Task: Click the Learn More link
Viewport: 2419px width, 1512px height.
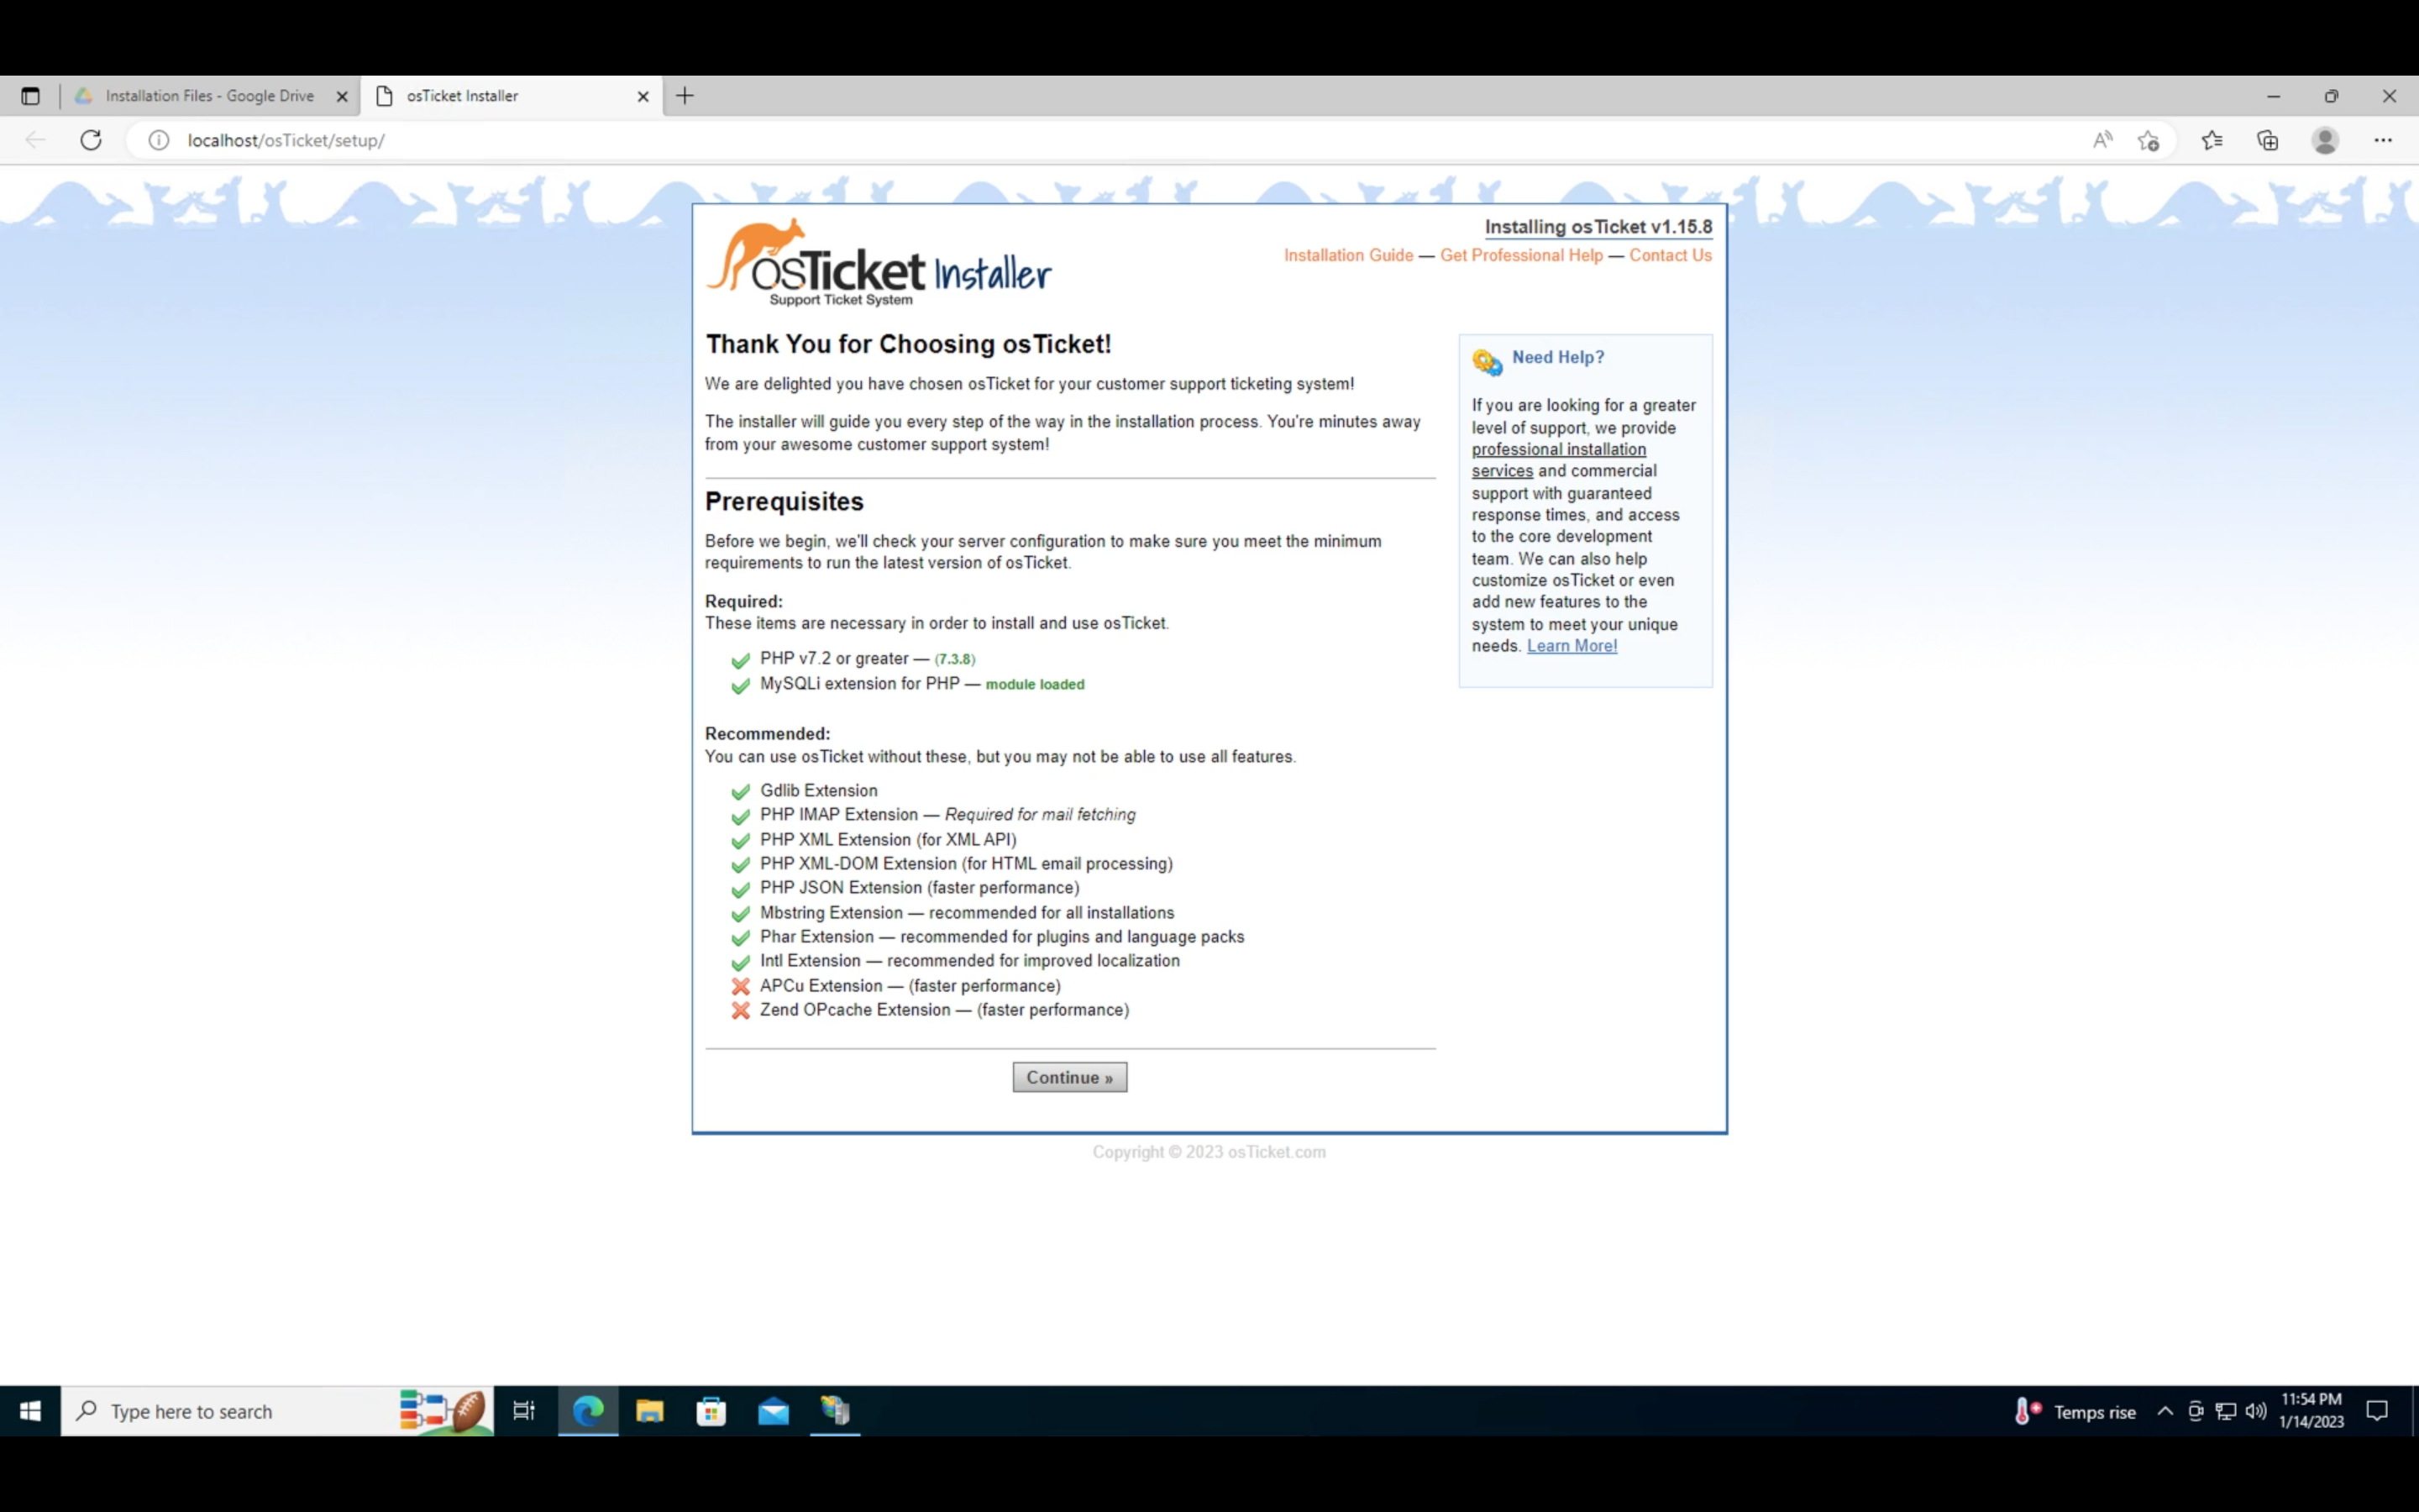Action: pyautogui.click(x=1572, y=645)
